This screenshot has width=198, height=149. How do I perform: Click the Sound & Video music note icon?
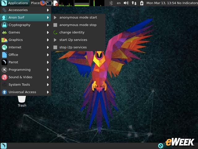[4, 77]
